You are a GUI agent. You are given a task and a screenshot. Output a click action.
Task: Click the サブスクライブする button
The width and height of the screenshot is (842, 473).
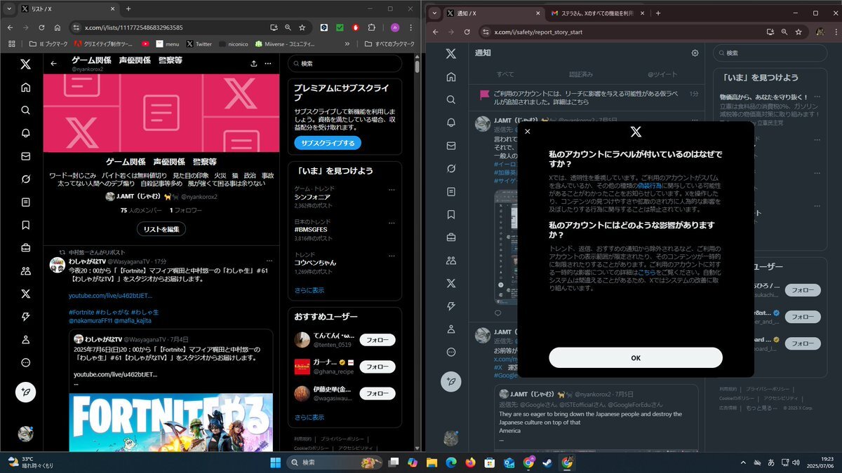click(328, 143)
